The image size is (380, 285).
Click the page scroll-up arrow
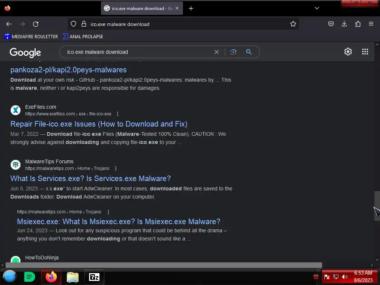tap(377, 45)
